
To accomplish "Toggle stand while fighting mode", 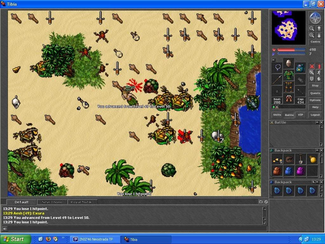I will coord(319,66).
